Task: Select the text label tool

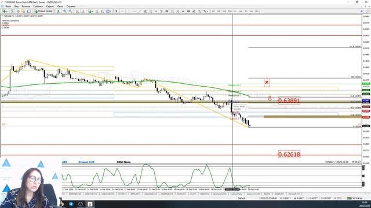Action: [x=161, y=11]
